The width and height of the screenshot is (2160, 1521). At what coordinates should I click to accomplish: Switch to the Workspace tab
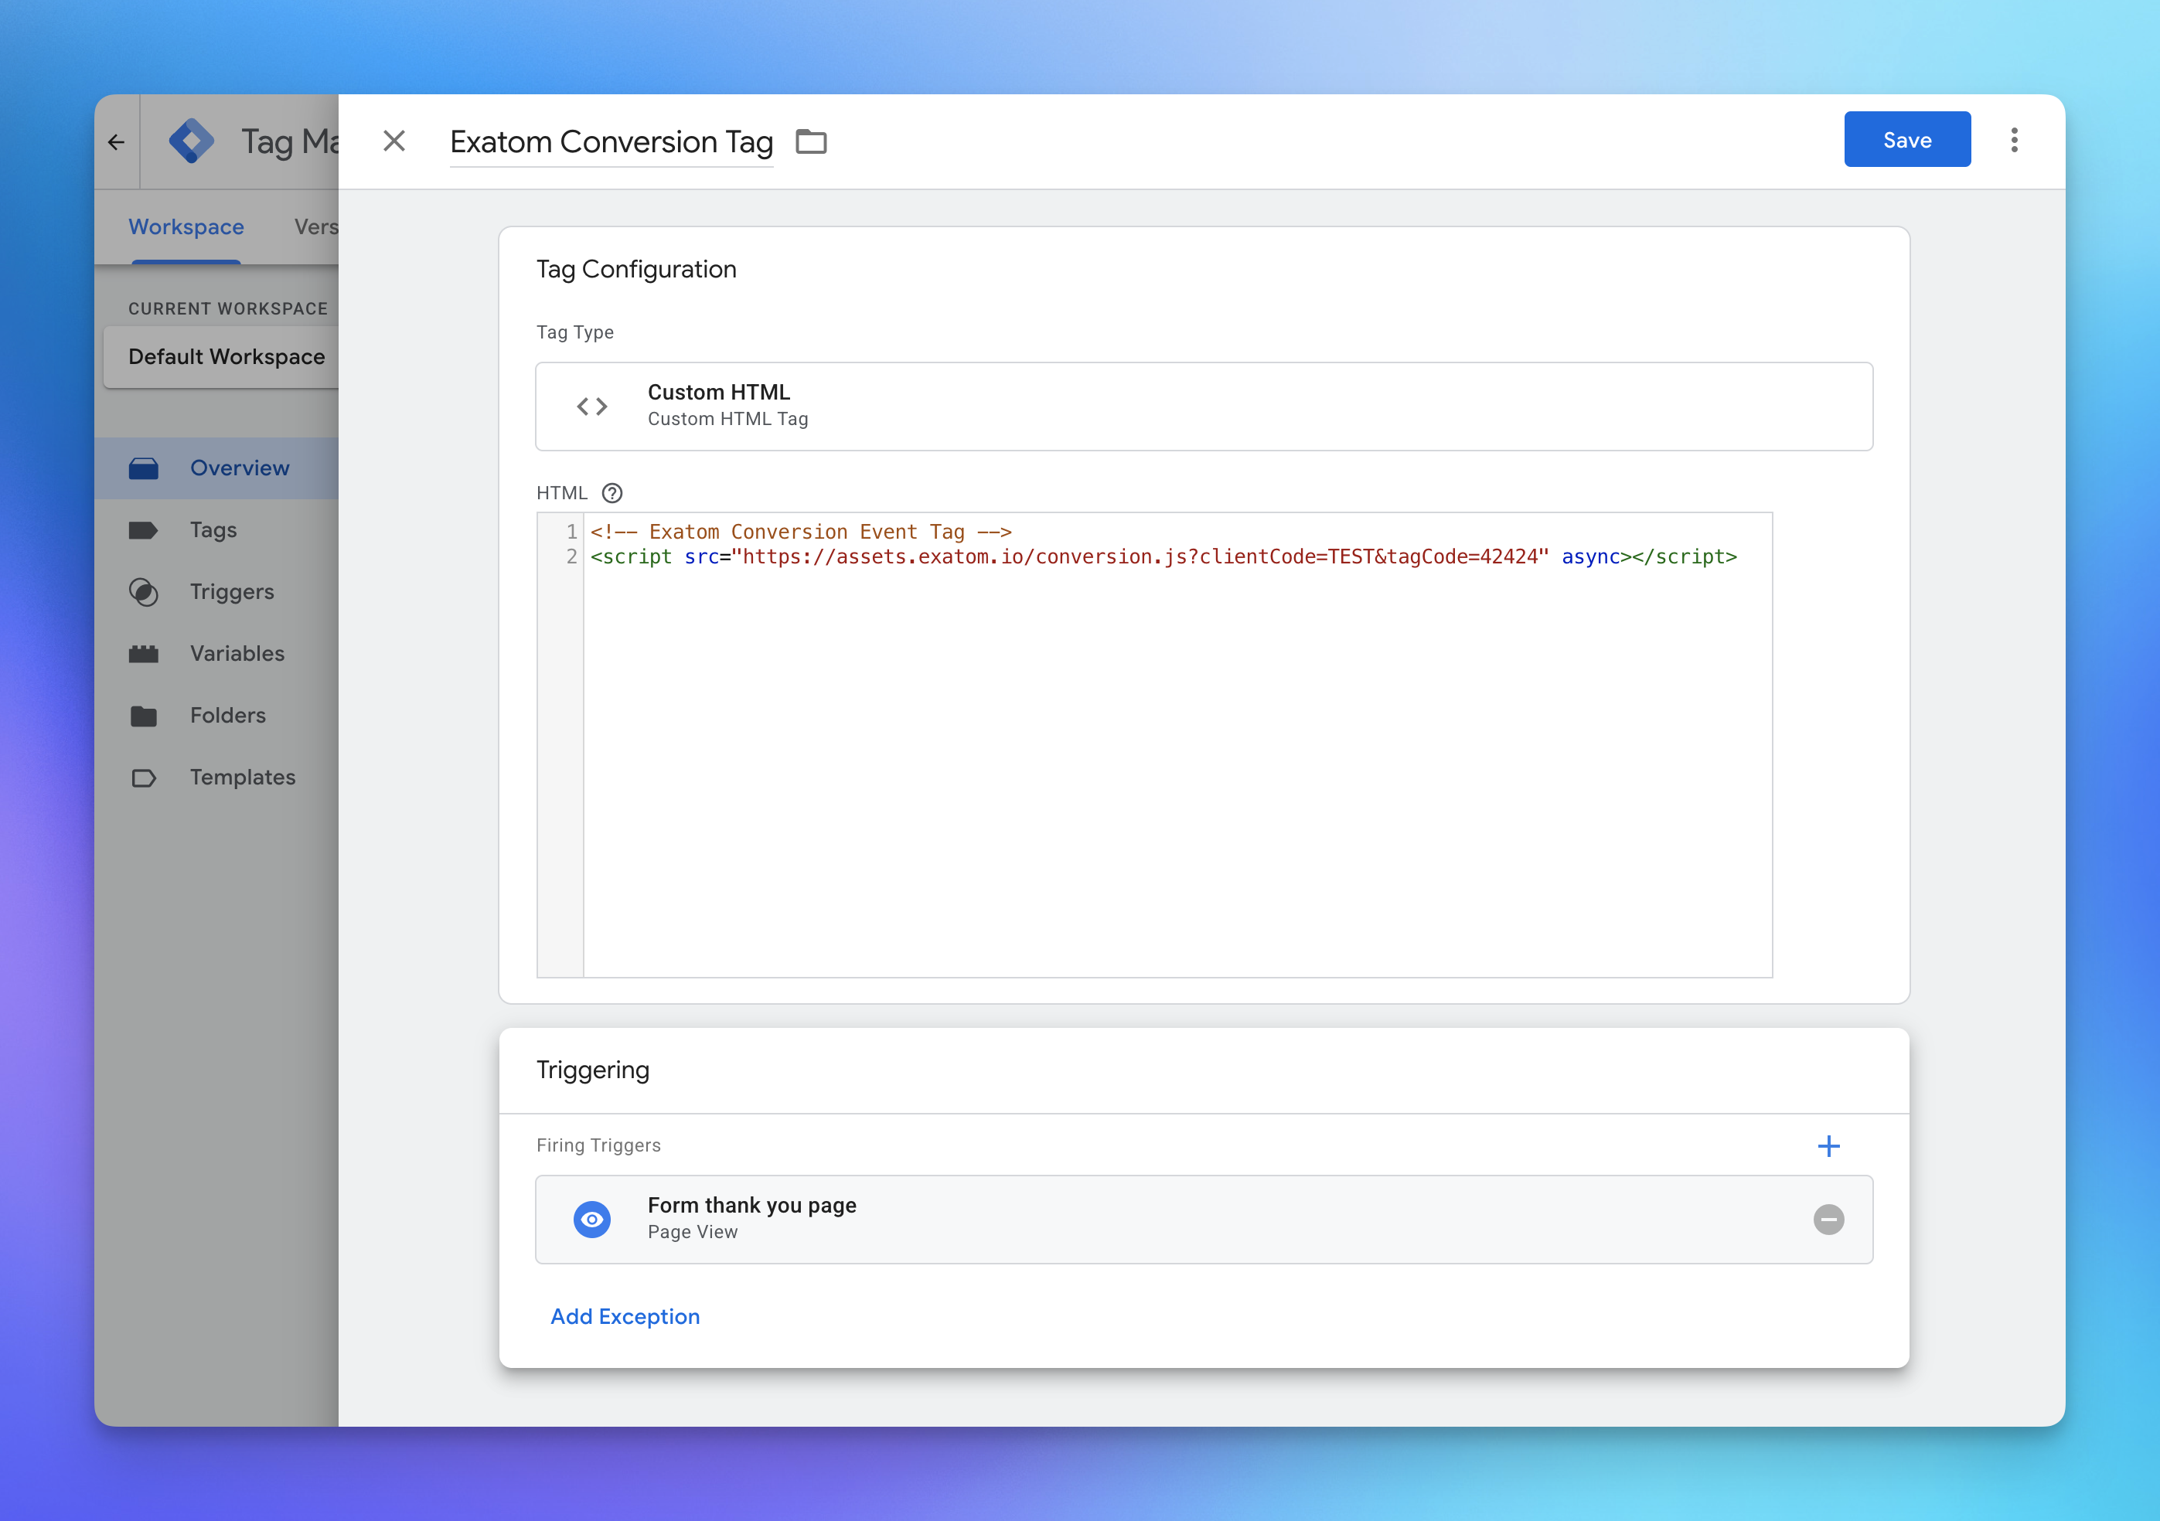(186, 226)
